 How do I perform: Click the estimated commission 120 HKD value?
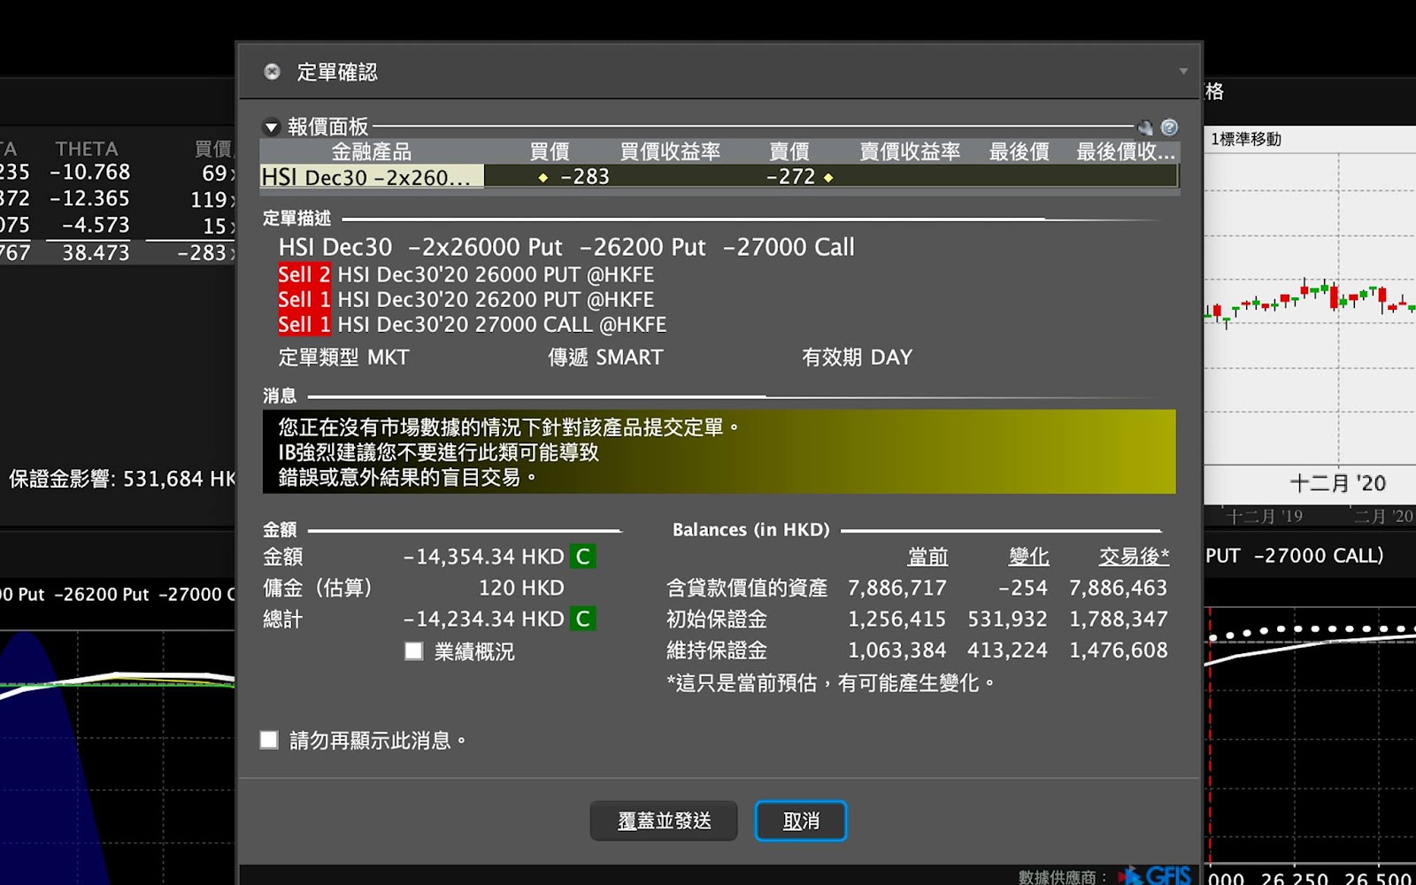click(x=521, y=588)
